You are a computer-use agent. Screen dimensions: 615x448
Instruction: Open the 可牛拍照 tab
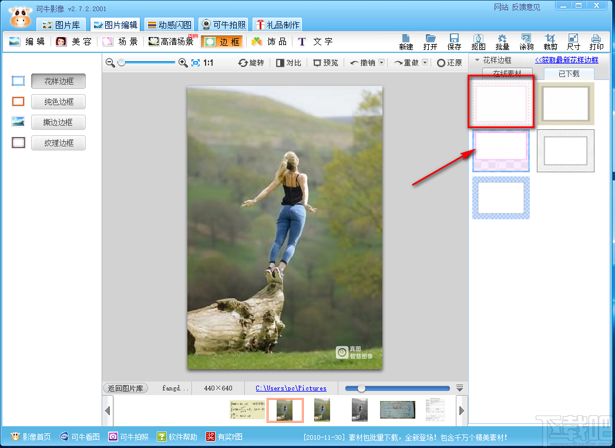[224, 25]
